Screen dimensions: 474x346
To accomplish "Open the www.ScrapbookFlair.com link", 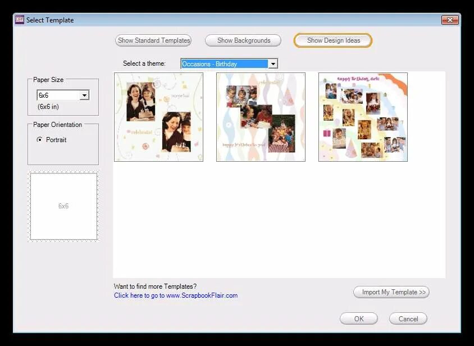I will tap(176, 295).
